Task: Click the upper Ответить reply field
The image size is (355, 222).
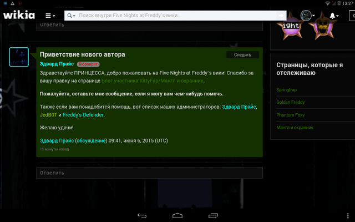Action: point(149,25)
